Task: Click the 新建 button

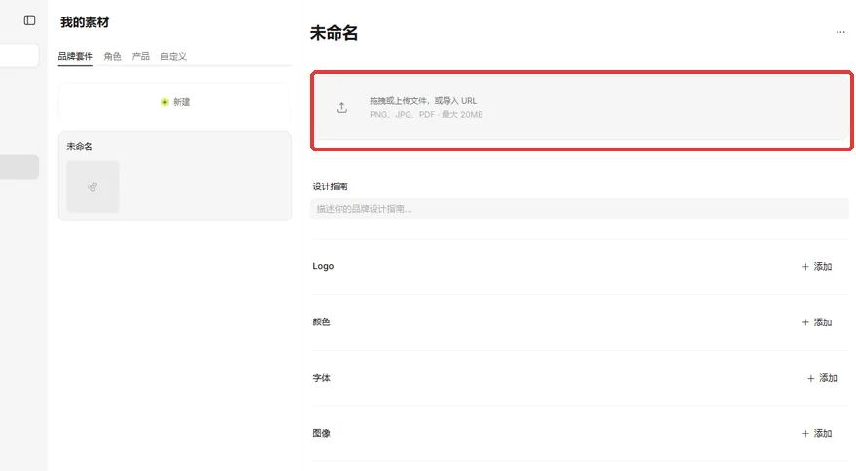Action: click(175, 102)
